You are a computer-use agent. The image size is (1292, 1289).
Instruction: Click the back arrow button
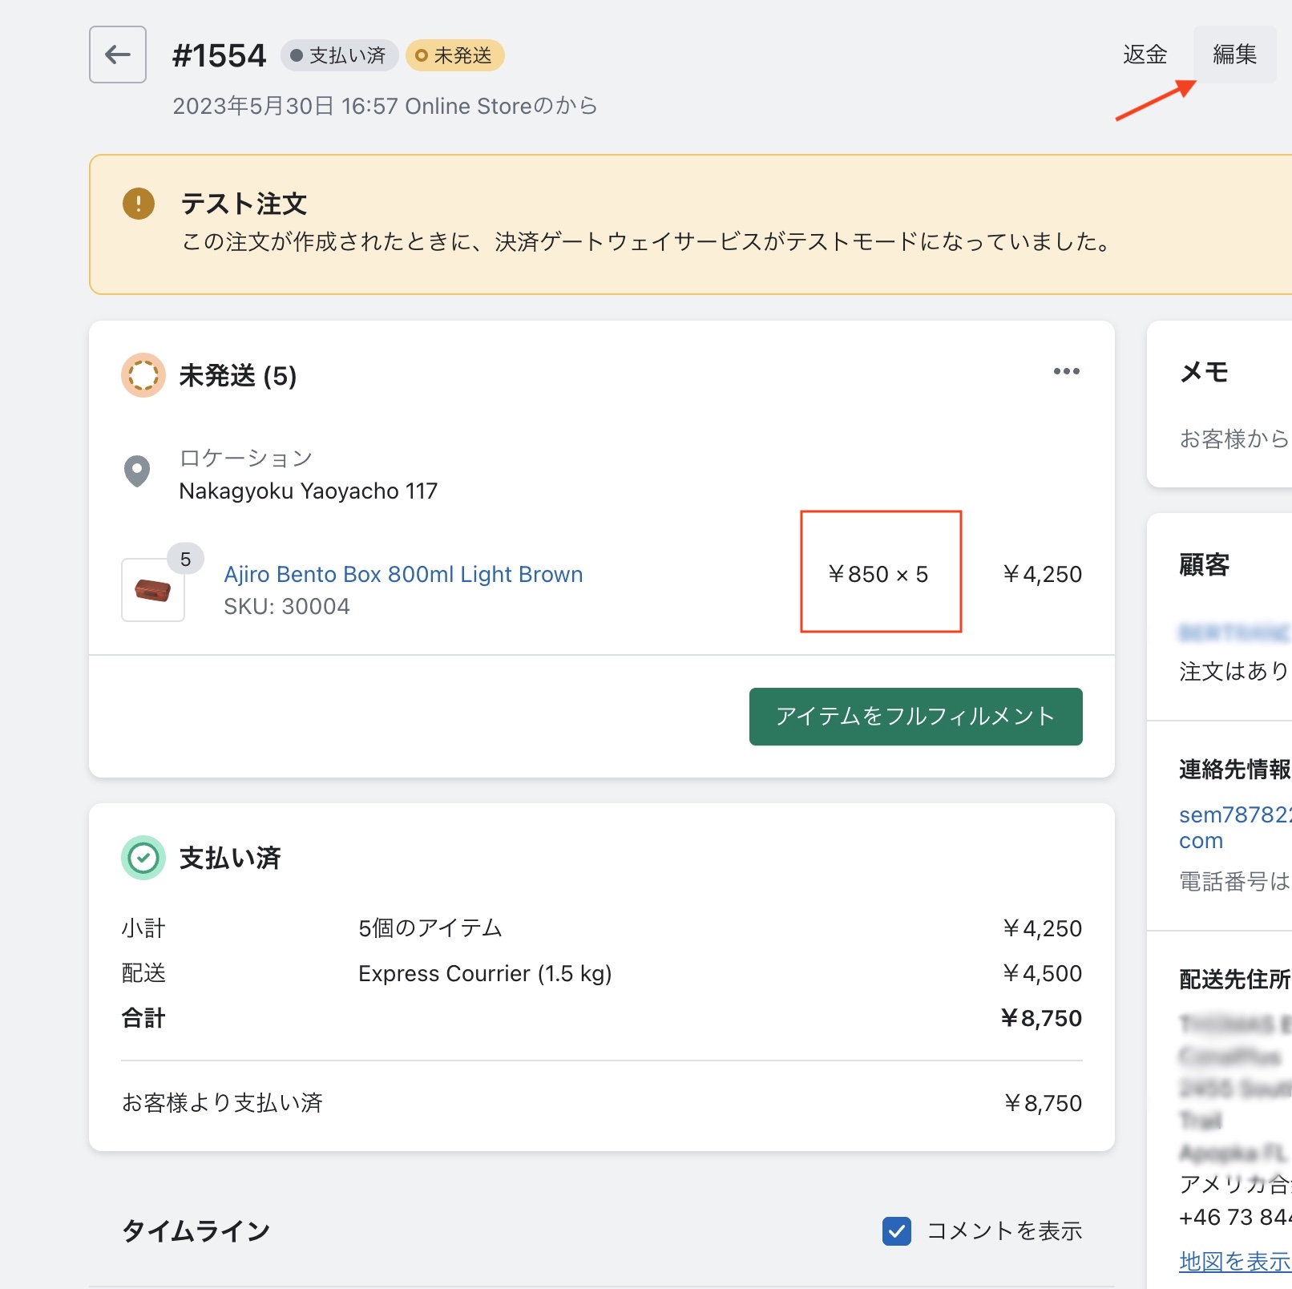(118, 55)
